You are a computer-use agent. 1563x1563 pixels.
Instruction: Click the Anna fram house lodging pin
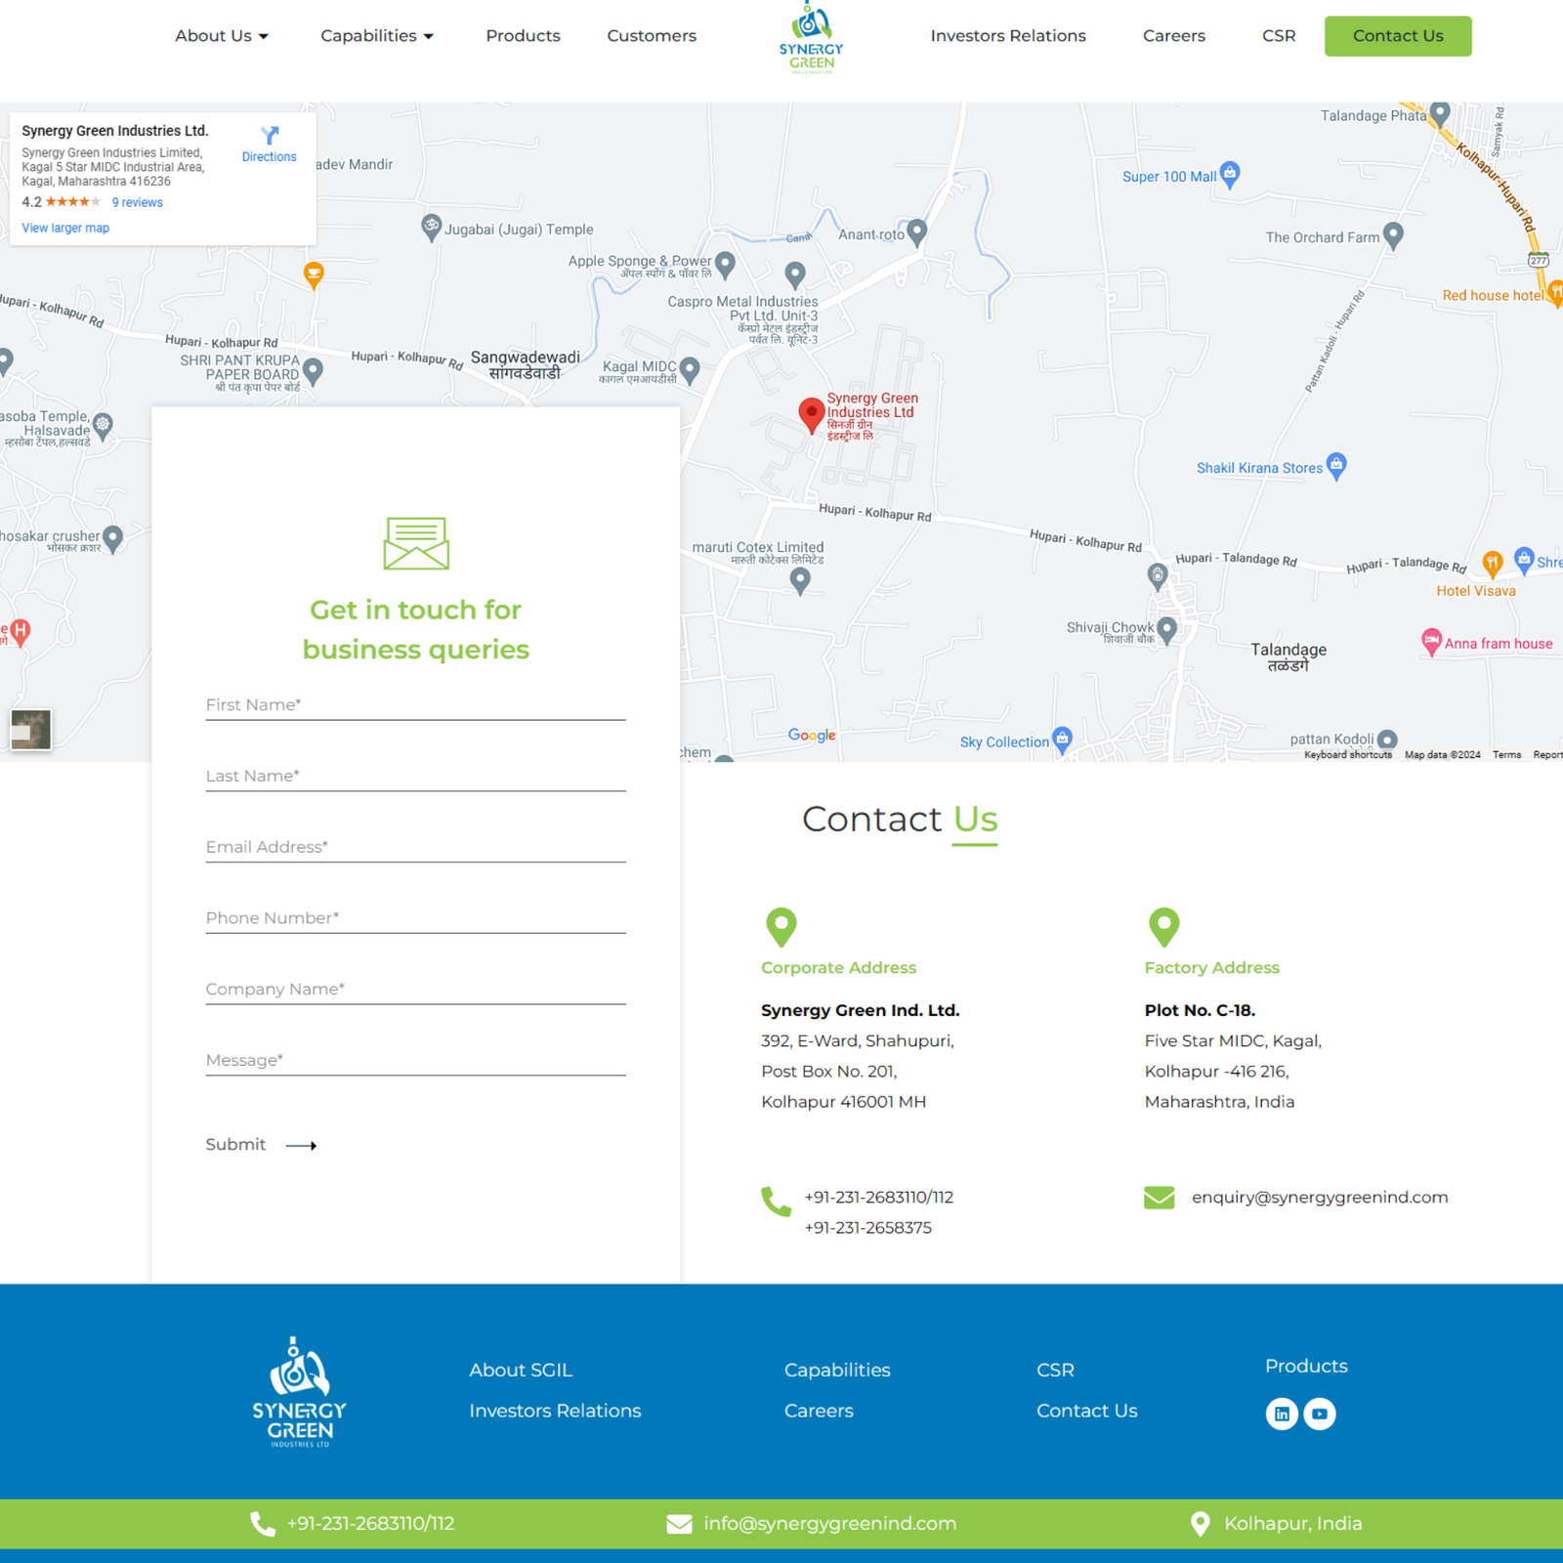pyautogui.click(x=1431, y=642)
